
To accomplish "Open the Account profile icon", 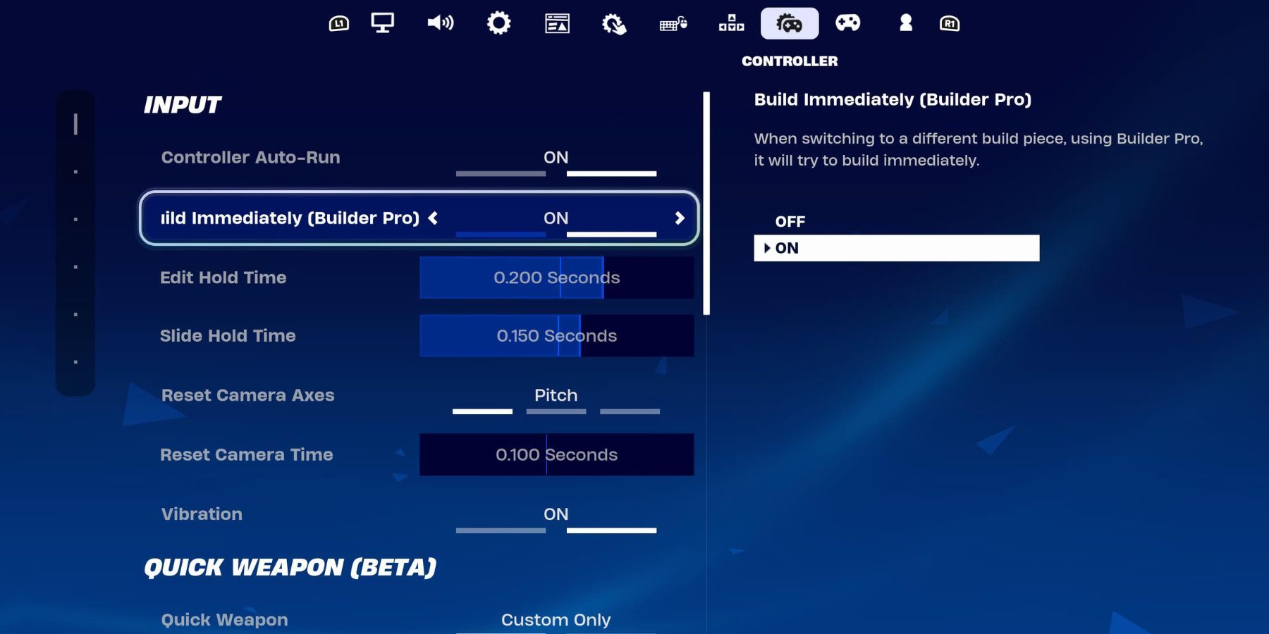I will click(x=906, y=23).
